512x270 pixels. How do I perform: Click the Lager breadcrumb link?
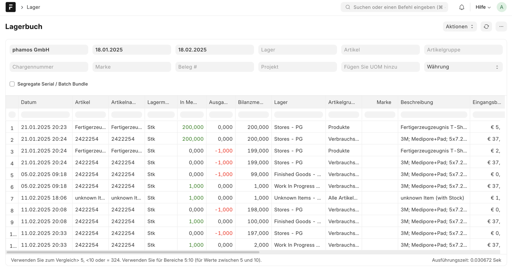pos(33,7)
